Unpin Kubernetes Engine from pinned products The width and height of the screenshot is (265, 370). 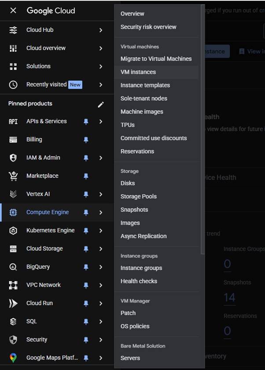pyautogui.click(x=86, y=231)
